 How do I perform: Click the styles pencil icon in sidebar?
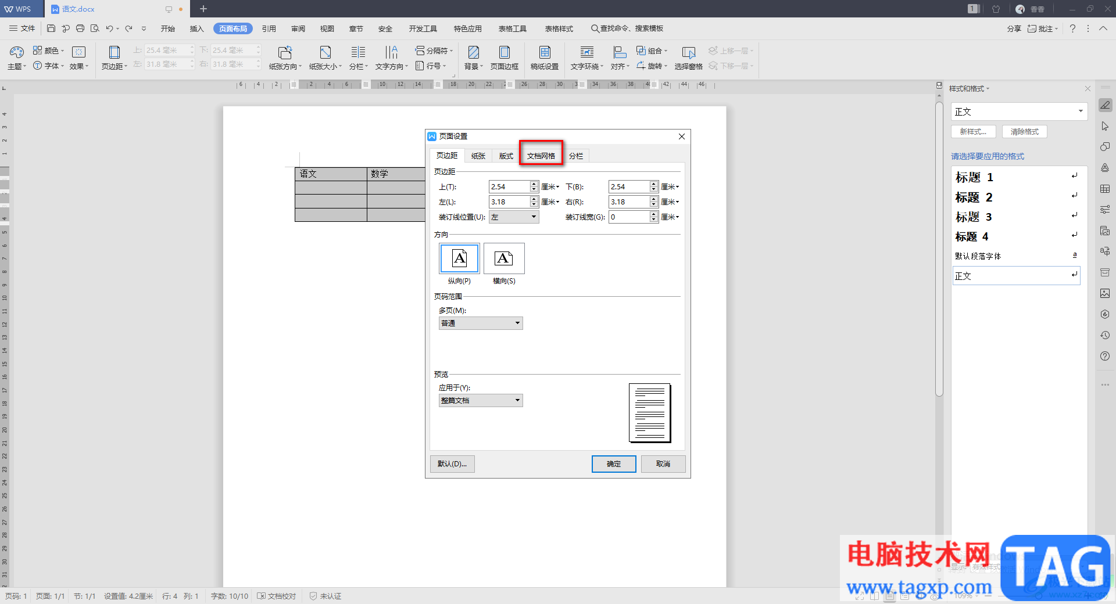click(1105, 105)
